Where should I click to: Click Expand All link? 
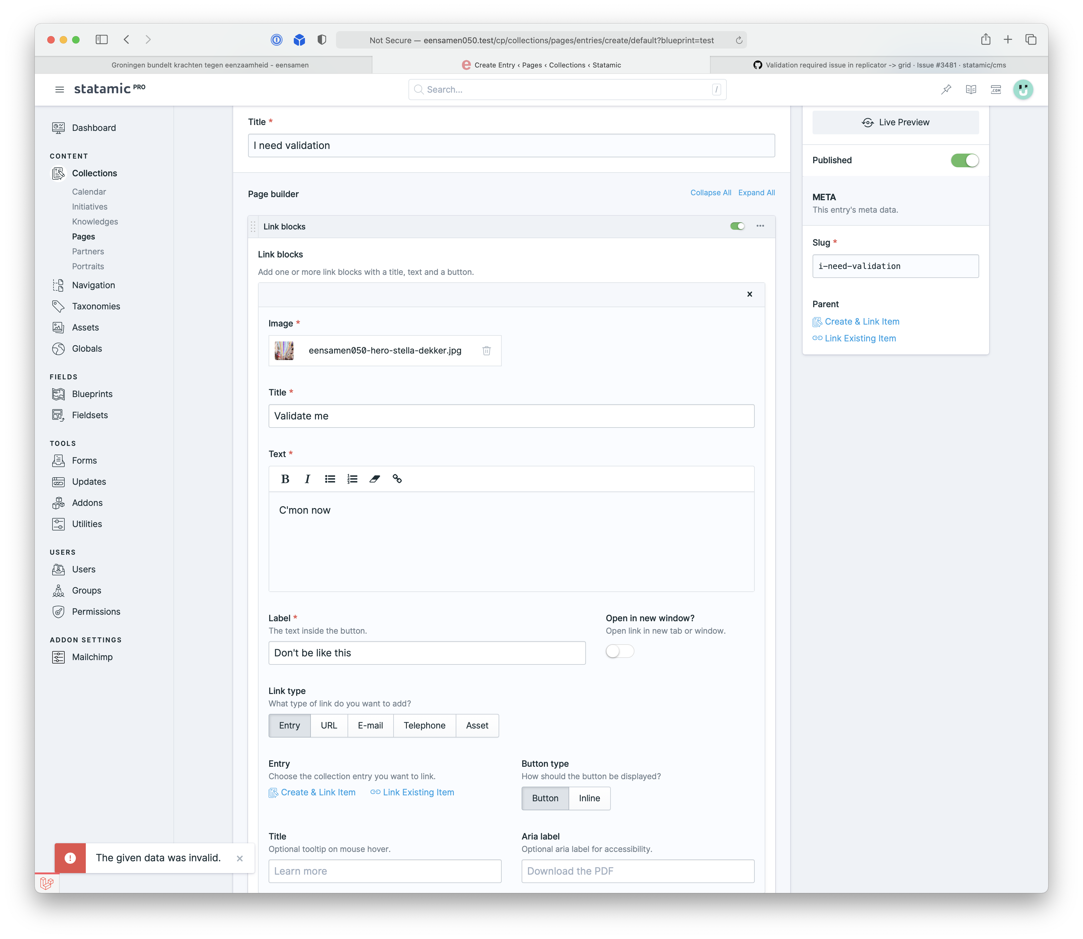point(756,193)
